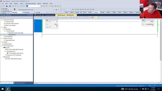This screenshot has height=91, width=162.
Task: Open the FILE menu
Action: [3, 4]
